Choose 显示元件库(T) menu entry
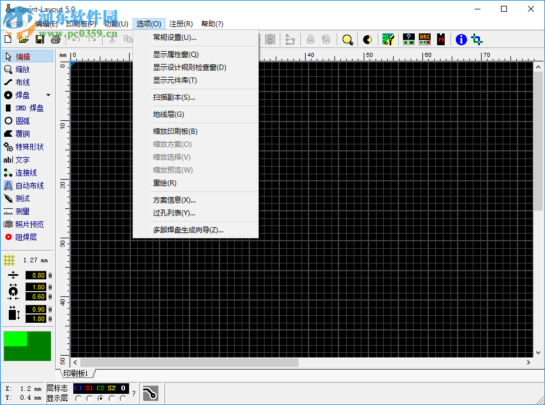The width and height of the screenshot is (545, 405). pyautogui.click(x=195, y=80)
